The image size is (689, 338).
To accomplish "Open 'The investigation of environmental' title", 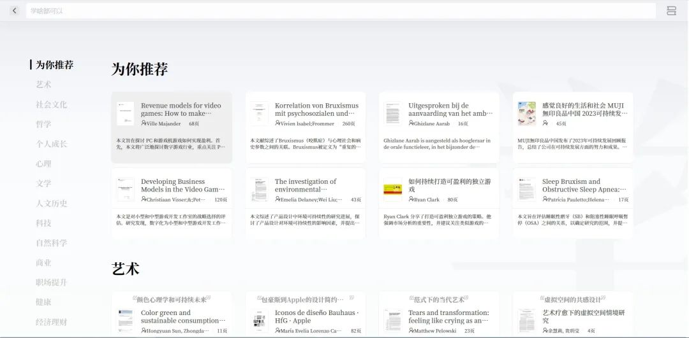I will (306, 185).
